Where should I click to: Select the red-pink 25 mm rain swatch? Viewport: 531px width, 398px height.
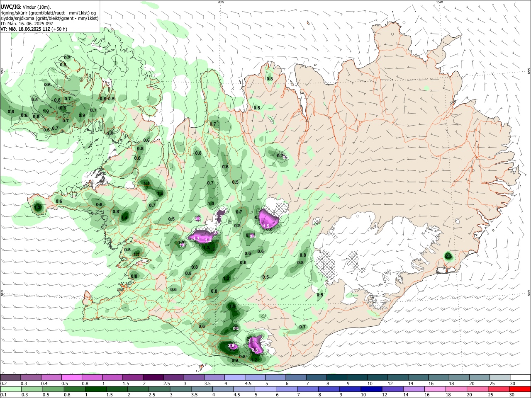[x=499, y=389]
